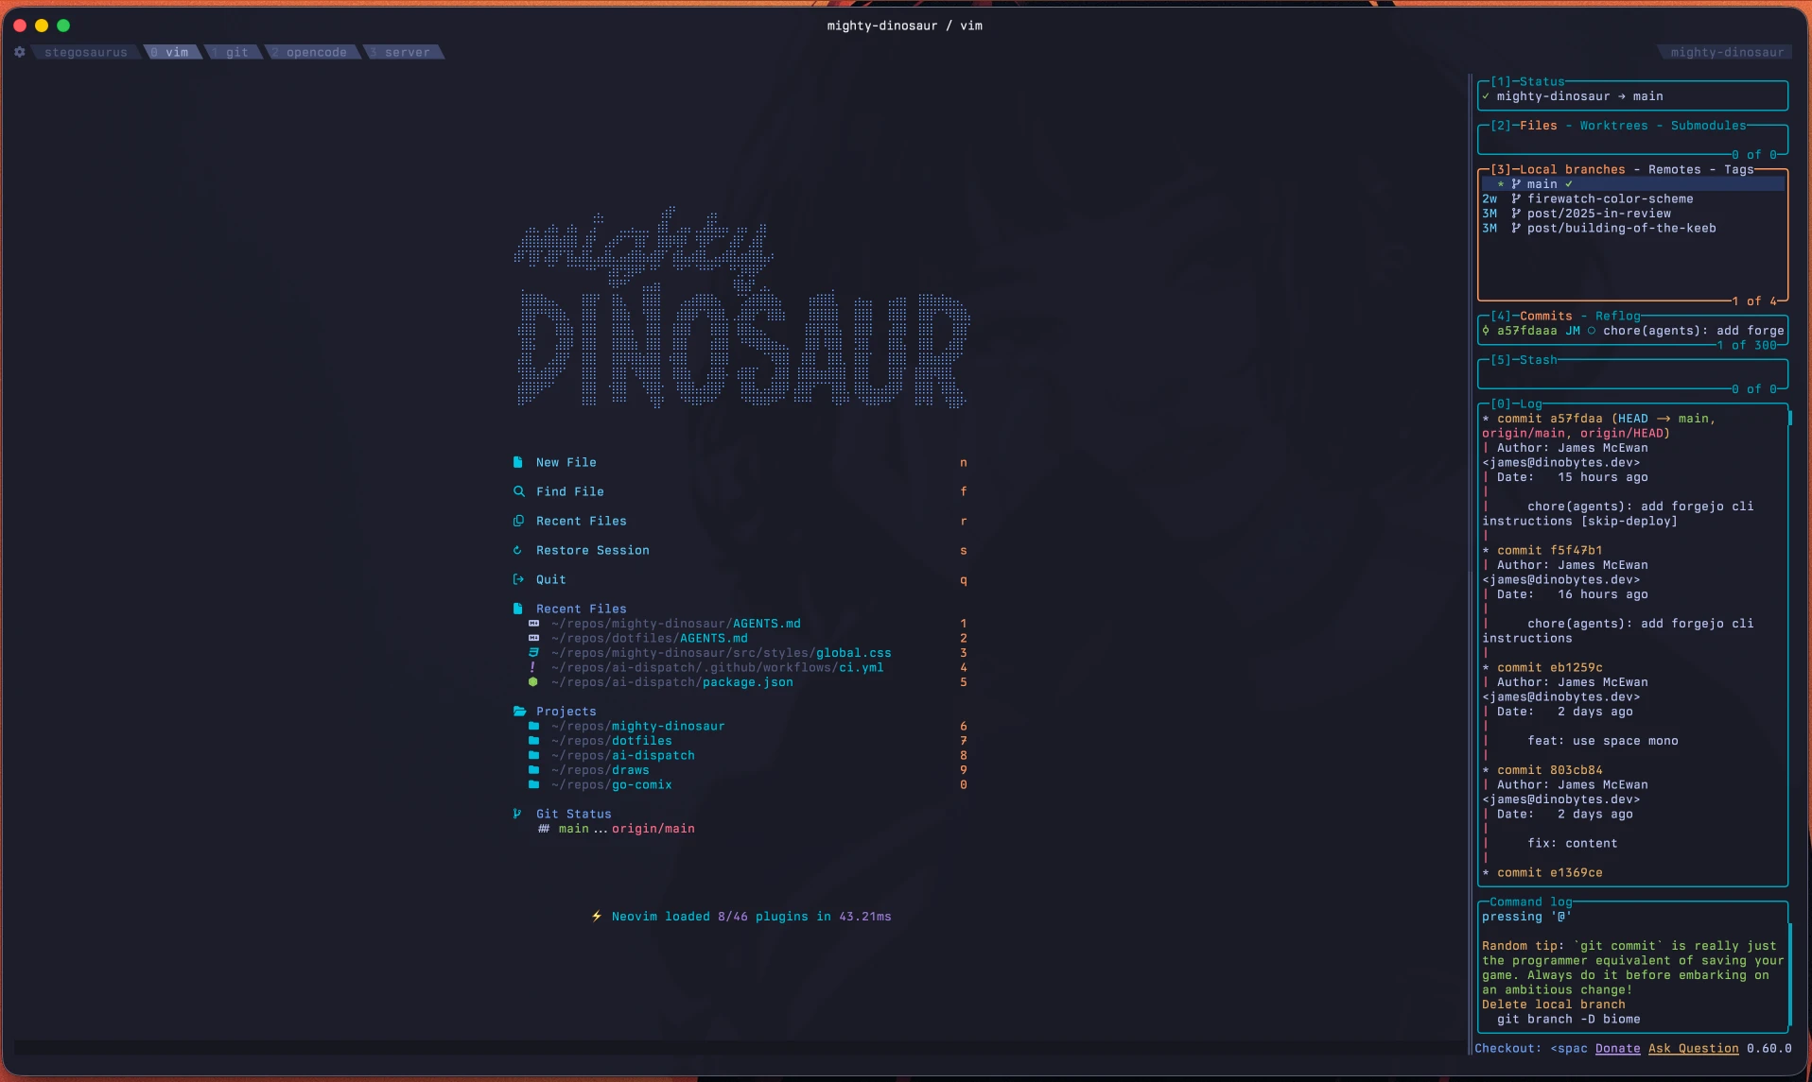Viewport: 1812px width, 1082px height.
Task: Click the markdown icon next to AGENTS.md
Action: 533,624
